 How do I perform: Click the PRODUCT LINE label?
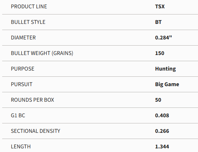click(x=29, y=7)
